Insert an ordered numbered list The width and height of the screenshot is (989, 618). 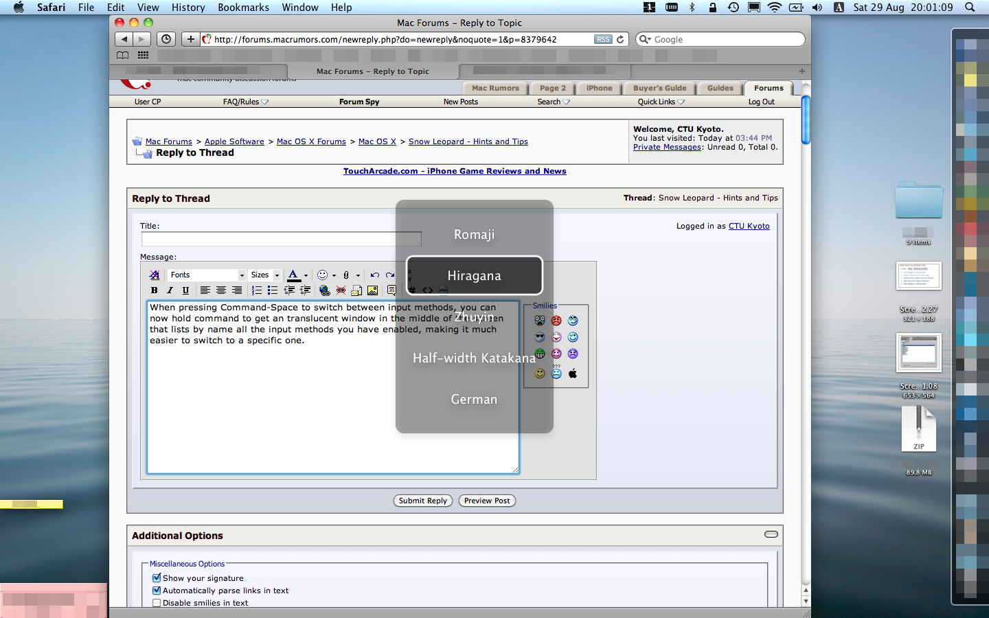coord(257,290)
